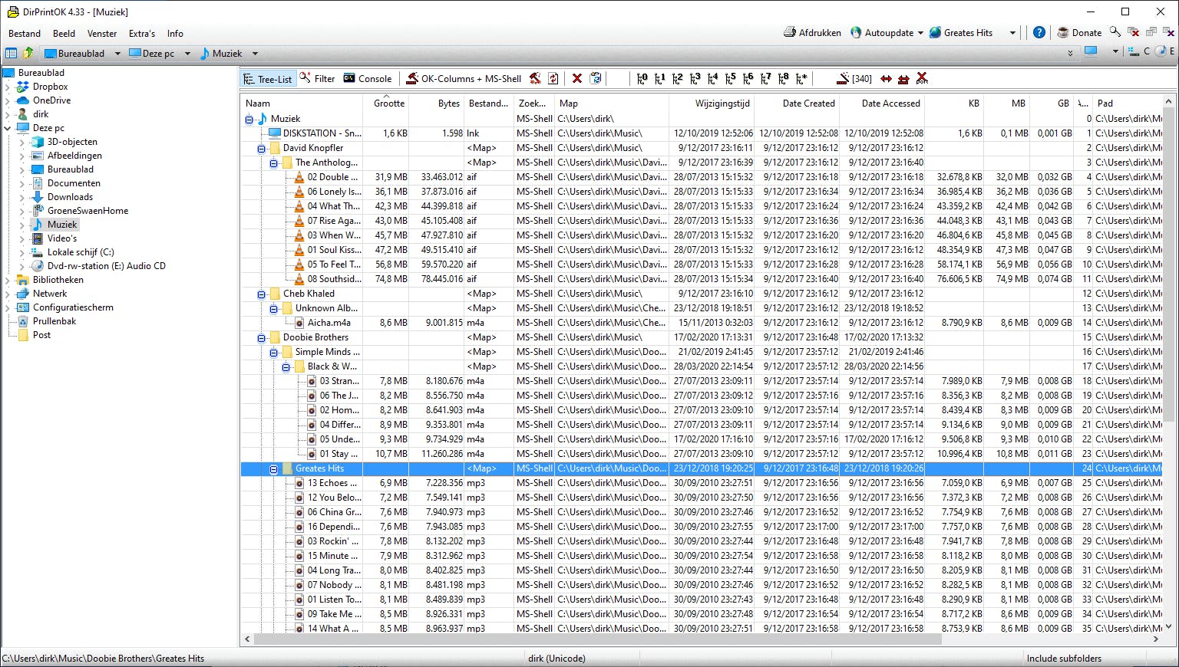Viewport: 1179px width, 667px height.
Task: Click OK-Columns + MS-Shell button
Action: click(x=464, y=78)
